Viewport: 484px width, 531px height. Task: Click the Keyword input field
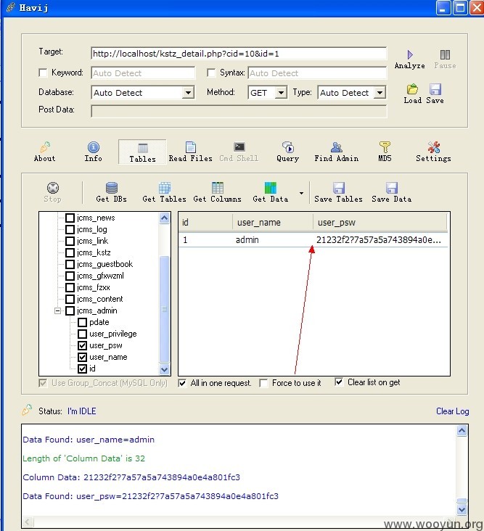coord(143,73)
